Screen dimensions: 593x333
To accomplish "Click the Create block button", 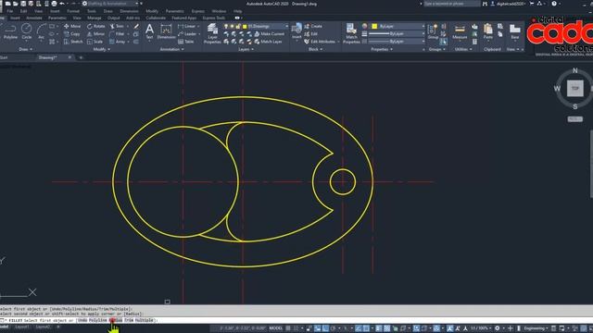I will [313, 27].
